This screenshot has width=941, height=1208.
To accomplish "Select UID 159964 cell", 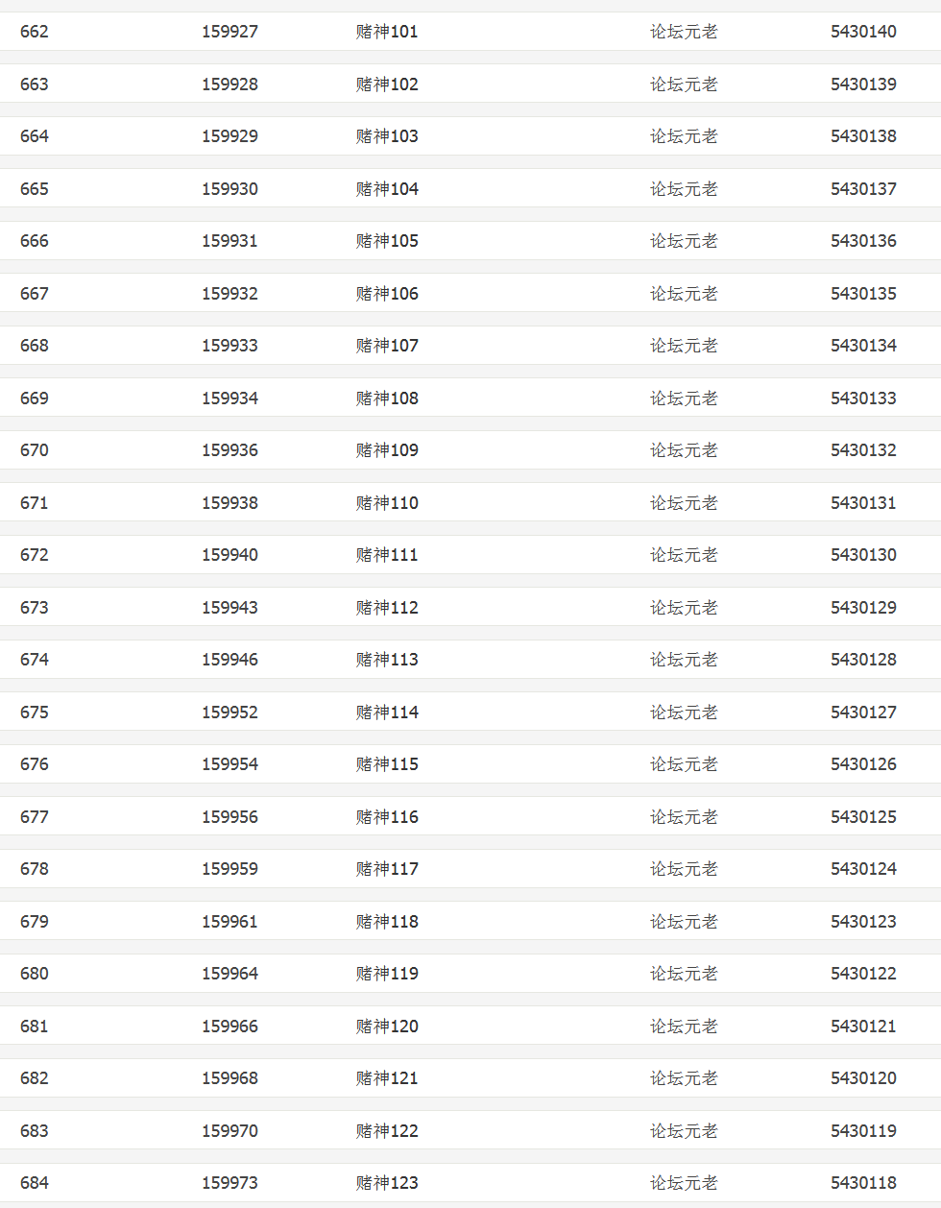I will [x=229, y=974].
